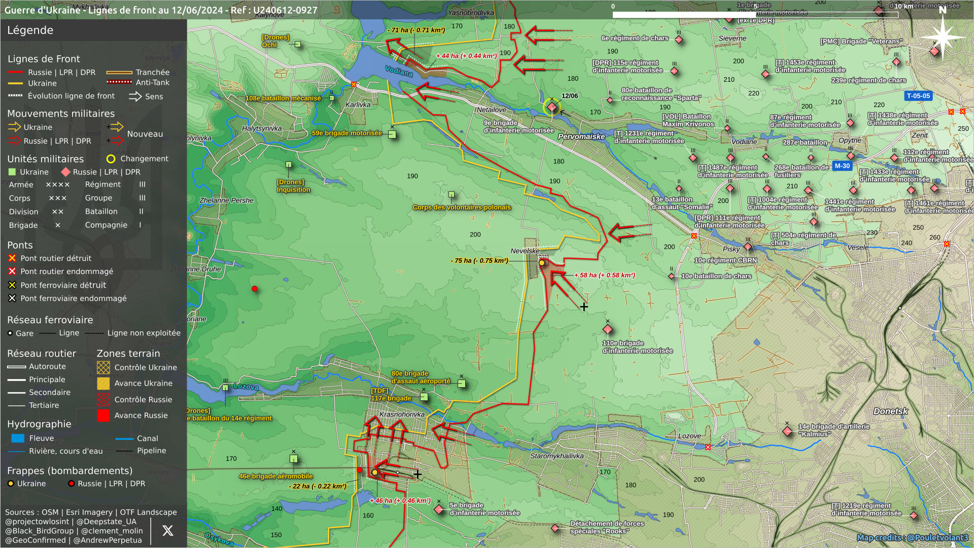
Task: Click the 5e brigade d'infanterie motorisée marker
Action: click(439, 509)
